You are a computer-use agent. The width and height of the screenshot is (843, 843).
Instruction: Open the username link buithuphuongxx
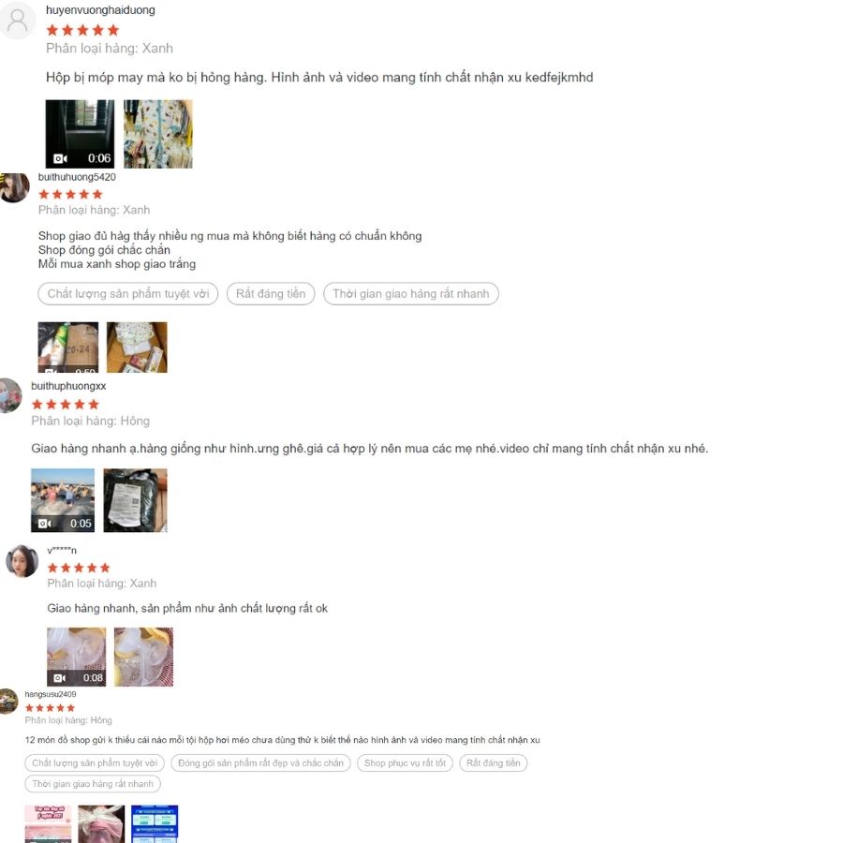68,386
